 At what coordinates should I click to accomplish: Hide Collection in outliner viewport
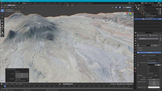coord(159,9)
